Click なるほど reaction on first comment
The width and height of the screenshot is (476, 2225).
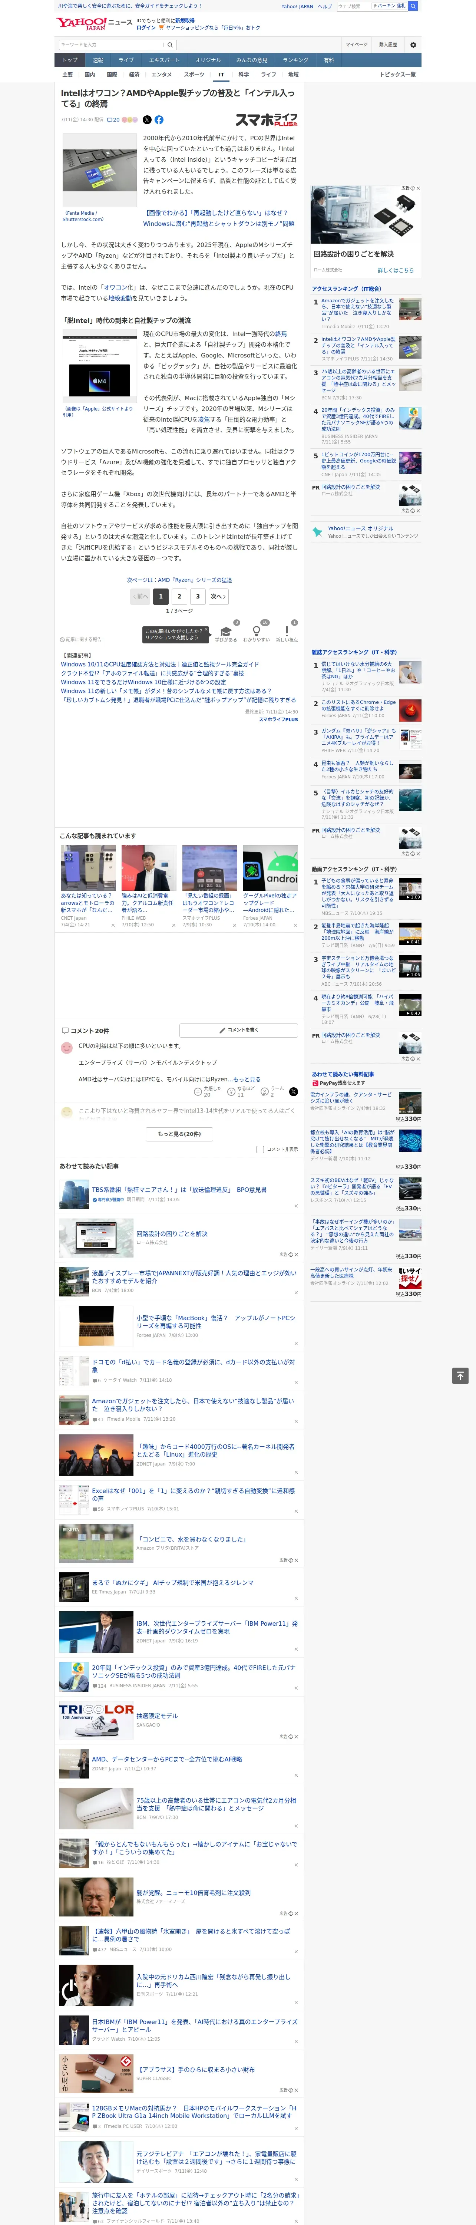click(x=240, y=1092)
